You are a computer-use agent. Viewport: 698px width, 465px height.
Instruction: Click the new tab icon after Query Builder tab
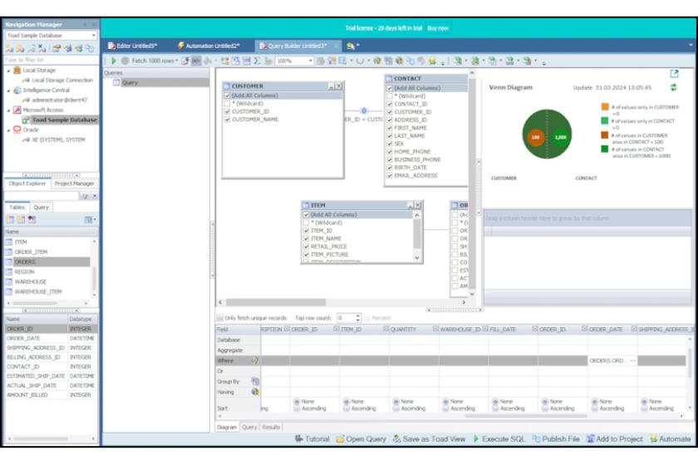pos(351,46)
